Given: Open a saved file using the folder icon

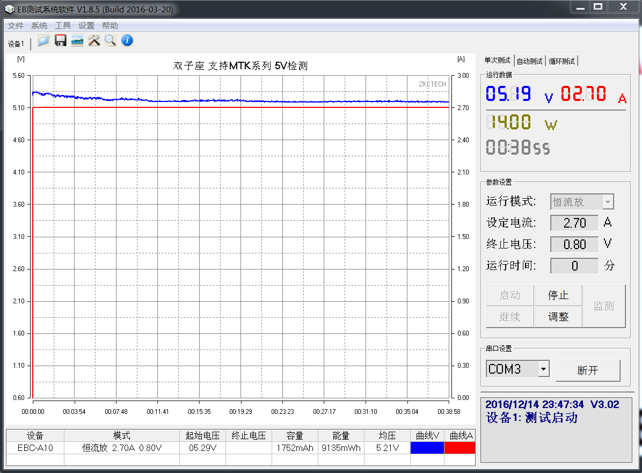Looking at the screenshot, I should pos(43,40).
